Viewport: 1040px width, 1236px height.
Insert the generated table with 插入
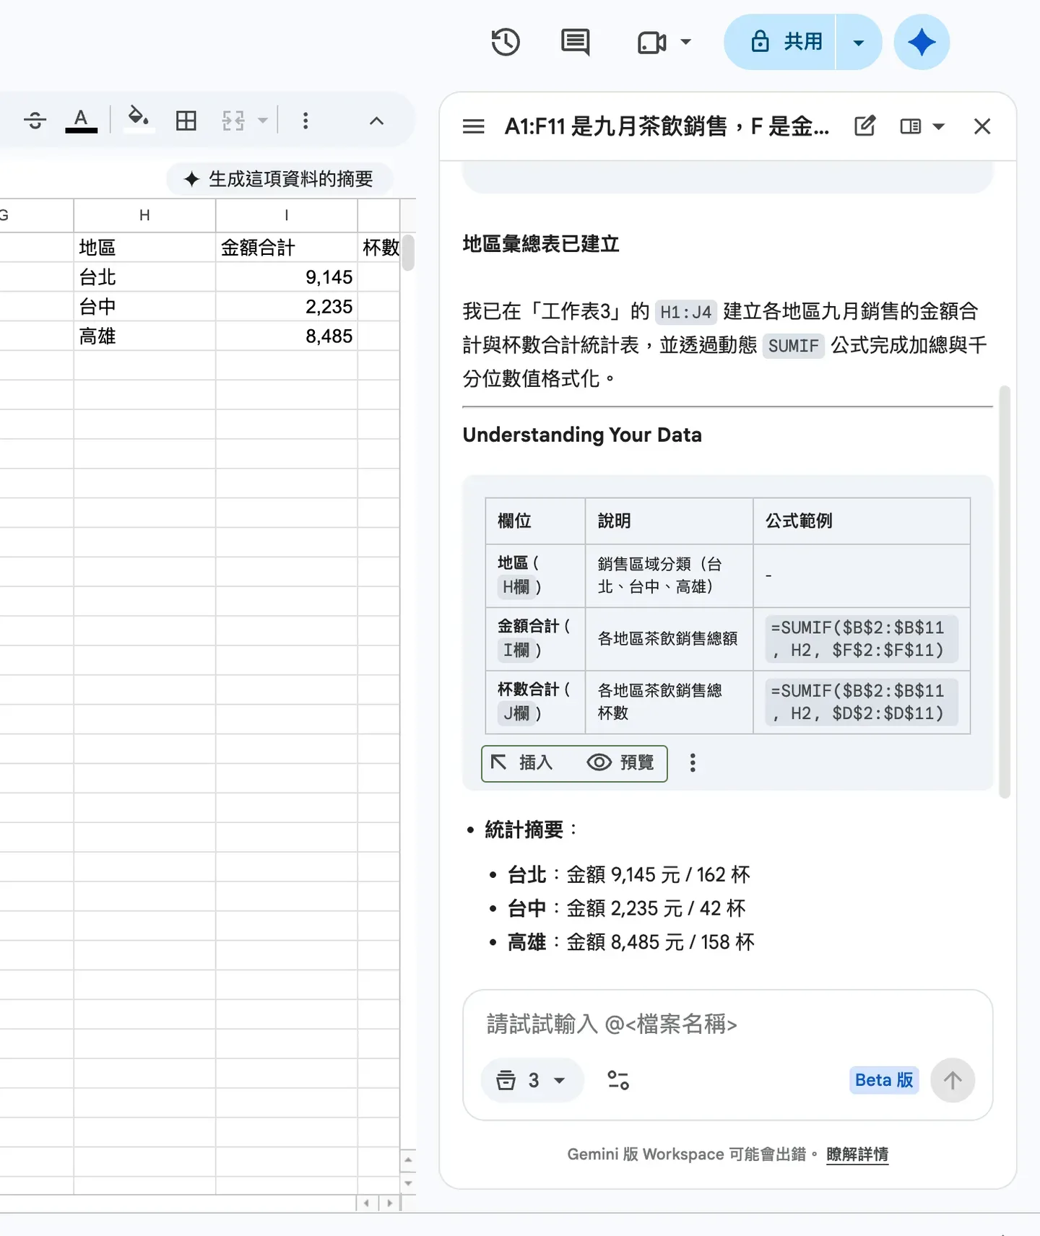[x=521, y=763]
